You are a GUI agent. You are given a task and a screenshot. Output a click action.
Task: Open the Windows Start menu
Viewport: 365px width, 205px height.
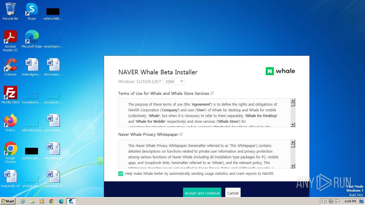[x=8, y=201]
